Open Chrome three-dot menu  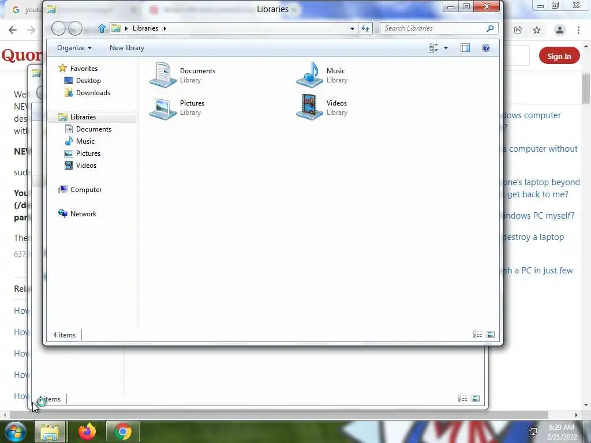(578, 30)
